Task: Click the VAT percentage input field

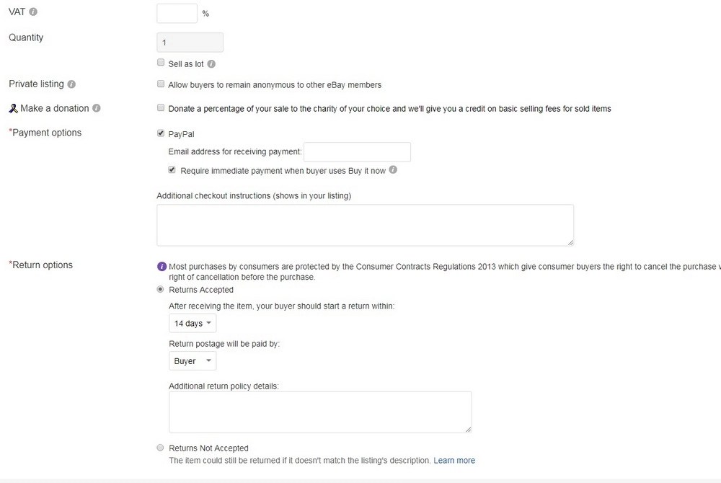Action: coord(177,12)
